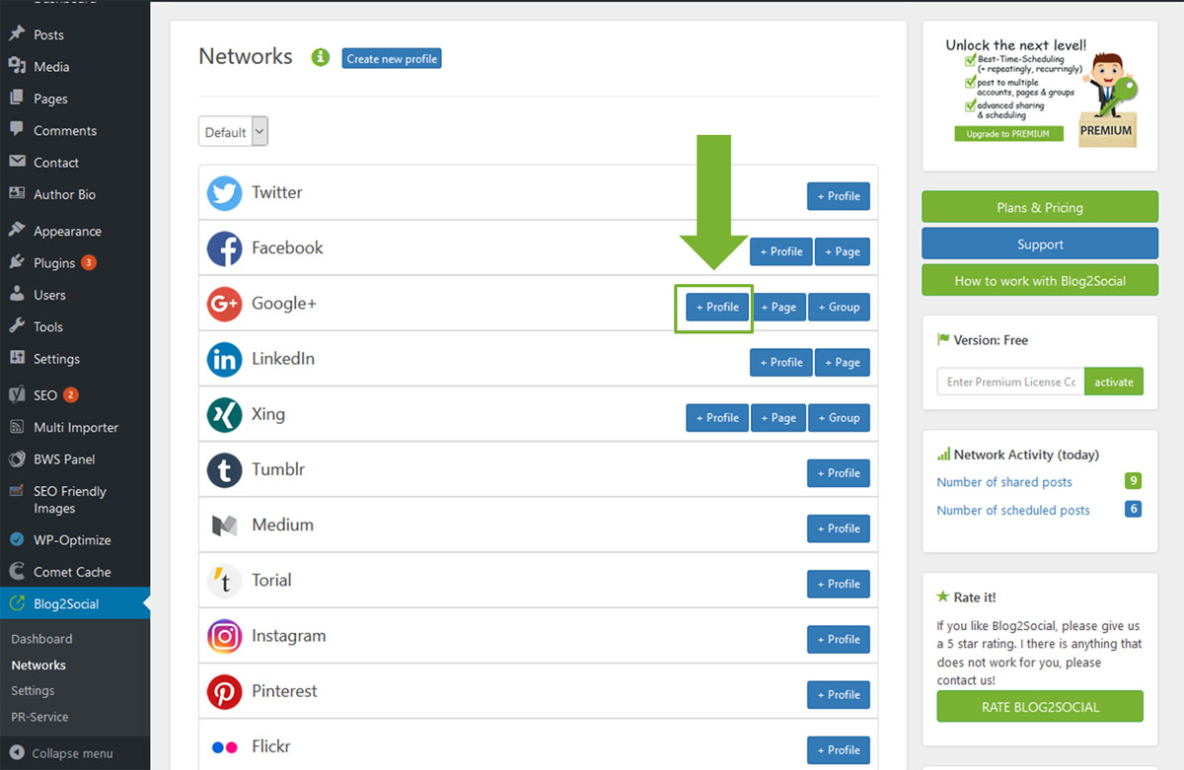Open the Default profile dropdown
This screenshot has height=770, width=1184.
click(x=233, y=132)
